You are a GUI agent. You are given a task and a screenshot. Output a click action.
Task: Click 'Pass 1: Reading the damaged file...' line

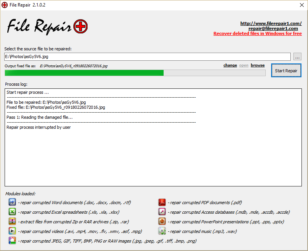40,117
